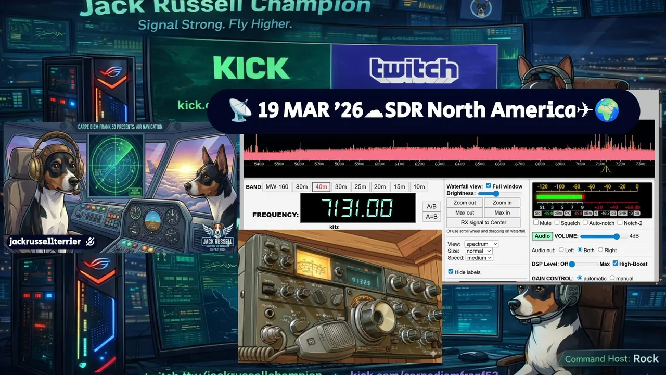
Task: Switch to the 15m band
Action: click(x=399, y=187)
